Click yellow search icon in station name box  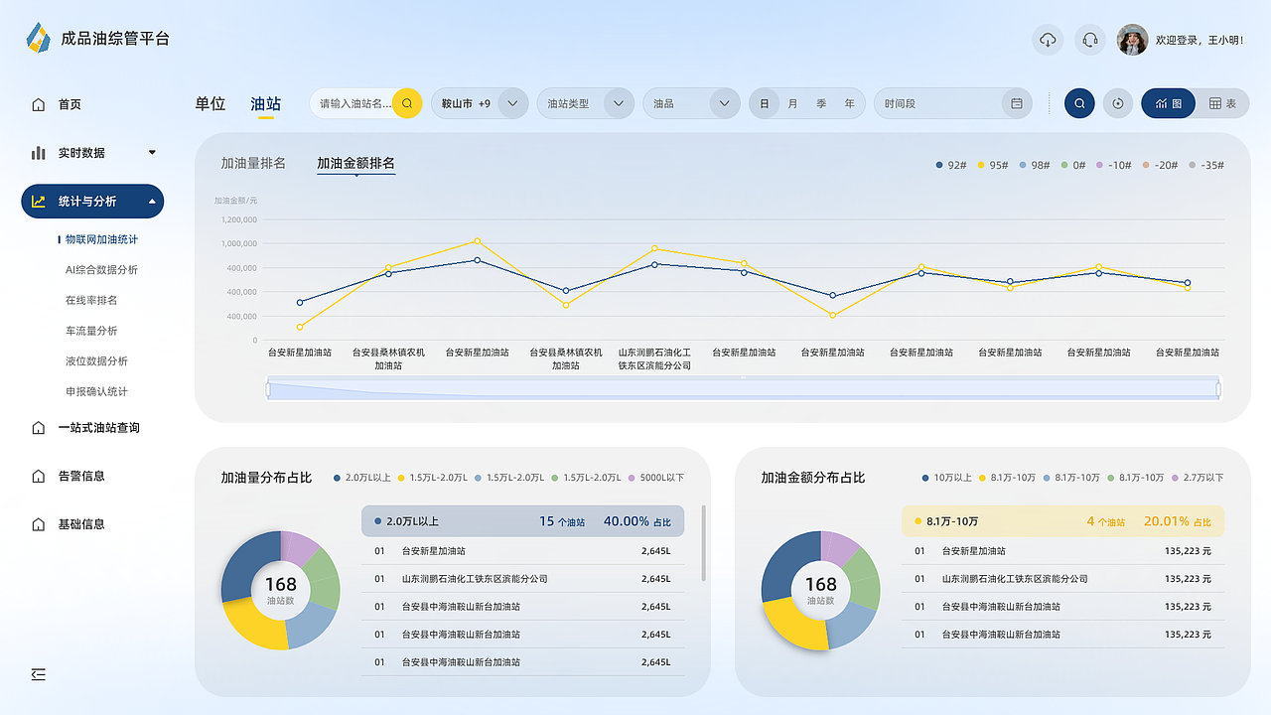point(407,103)
